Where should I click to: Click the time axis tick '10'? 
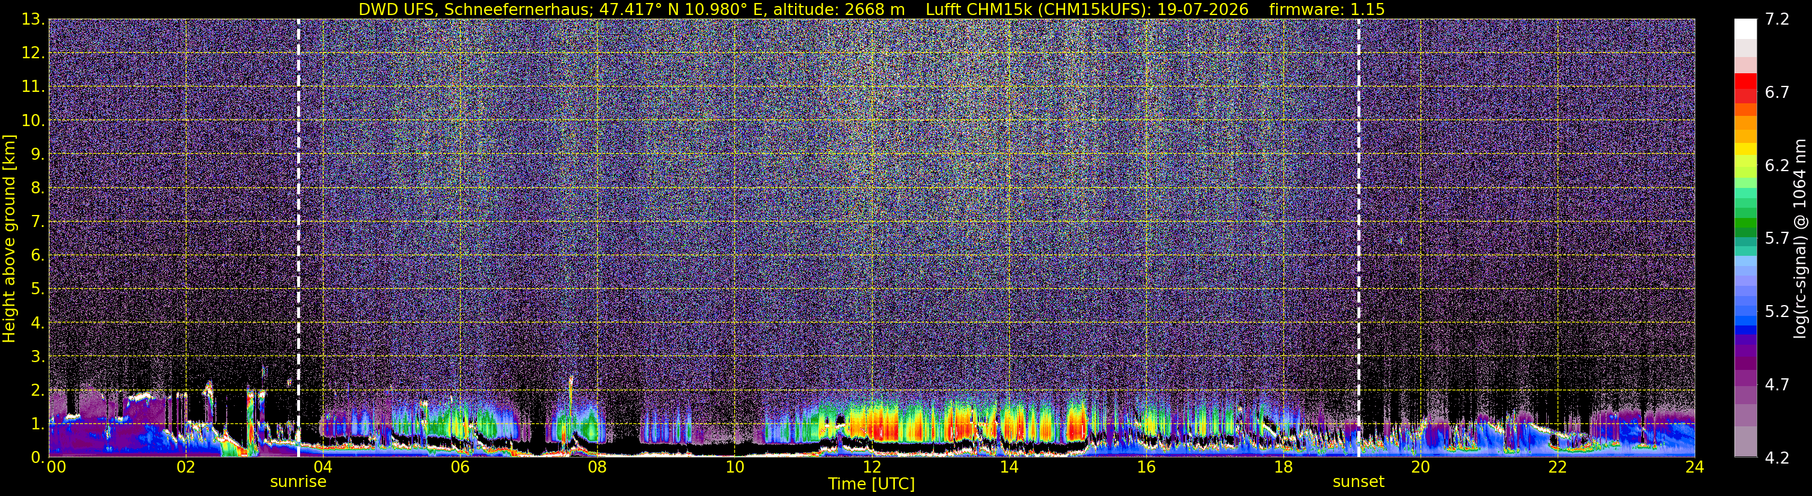click(x=734, y=468)
